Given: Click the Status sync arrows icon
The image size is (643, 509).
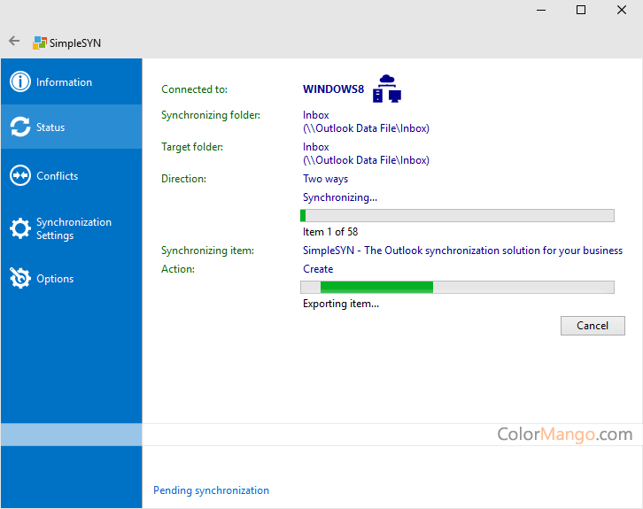Looking at the screenshot, I should coord(20,127).
